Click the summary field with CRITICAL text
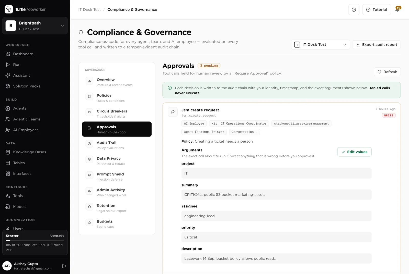This screenshot has height=274, width=409. (x=276, y=195)
